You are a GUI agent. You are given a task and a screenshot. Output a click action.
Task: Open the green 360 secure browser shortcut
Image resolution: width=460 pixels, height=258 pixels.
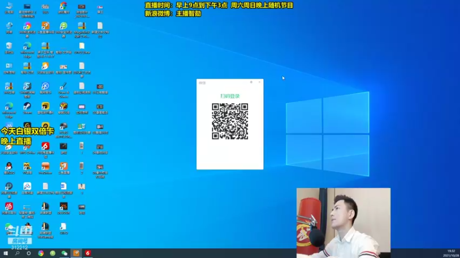click(x=63, y=29)
